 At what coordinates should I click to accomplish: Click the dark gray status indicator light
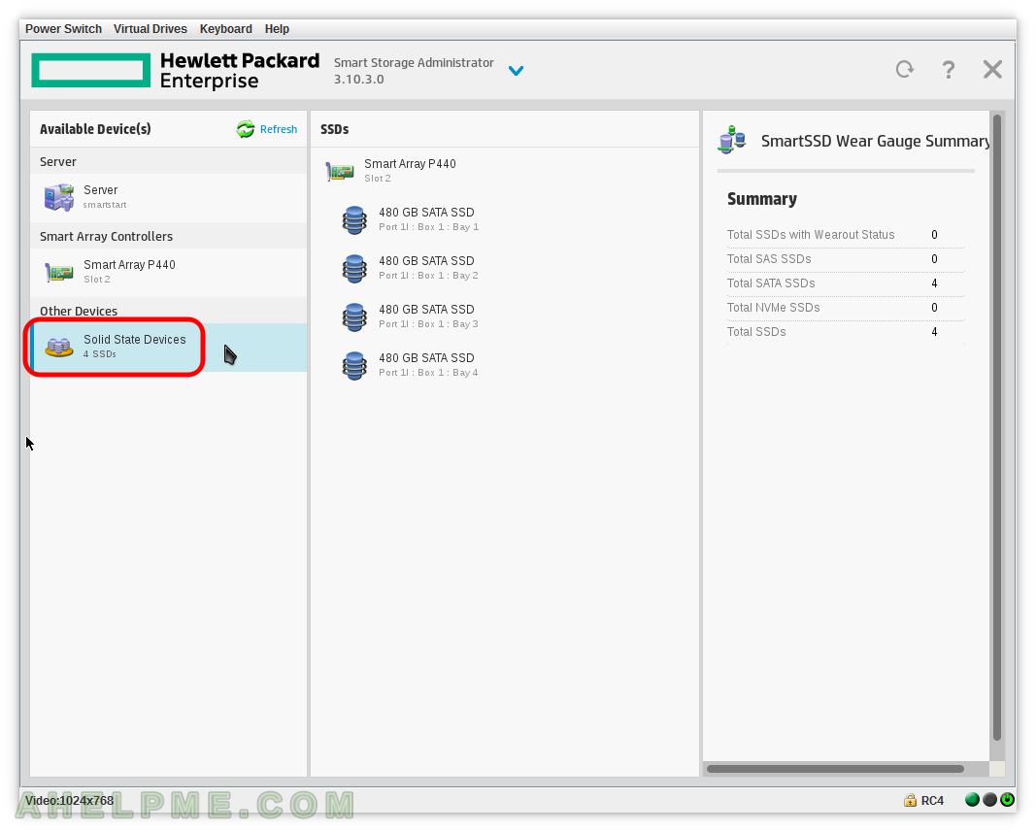[x=989, y=800]
